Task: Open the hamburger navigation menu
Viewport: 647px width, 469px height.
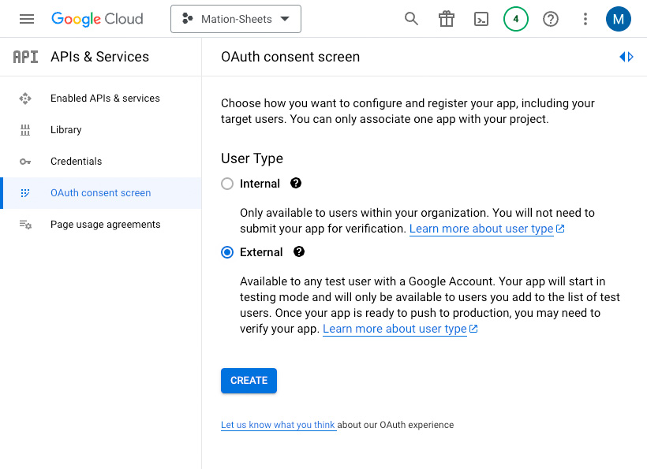Action: [x=27, y=19]
